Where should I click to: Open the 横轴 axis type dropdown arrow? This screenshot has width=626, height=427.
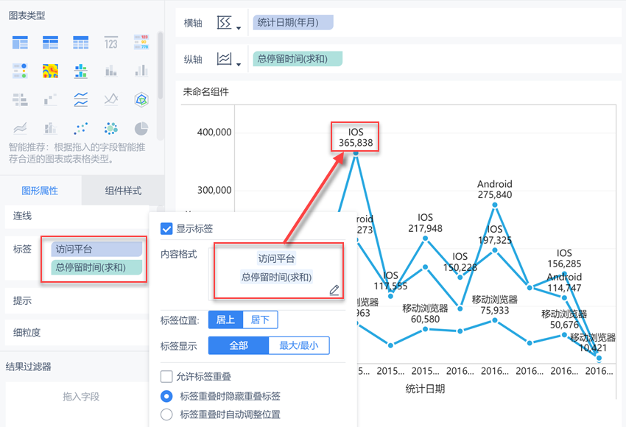[x=239, y=28]
